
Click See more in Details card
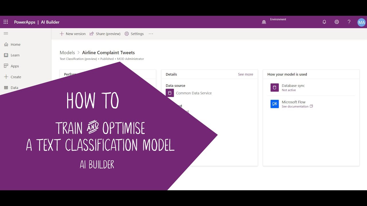coord(245,74)
